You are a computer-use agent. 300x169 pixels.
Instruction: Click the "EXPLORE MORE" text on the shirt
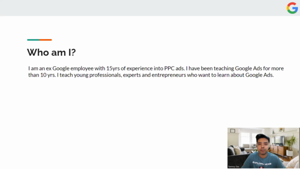262,163
